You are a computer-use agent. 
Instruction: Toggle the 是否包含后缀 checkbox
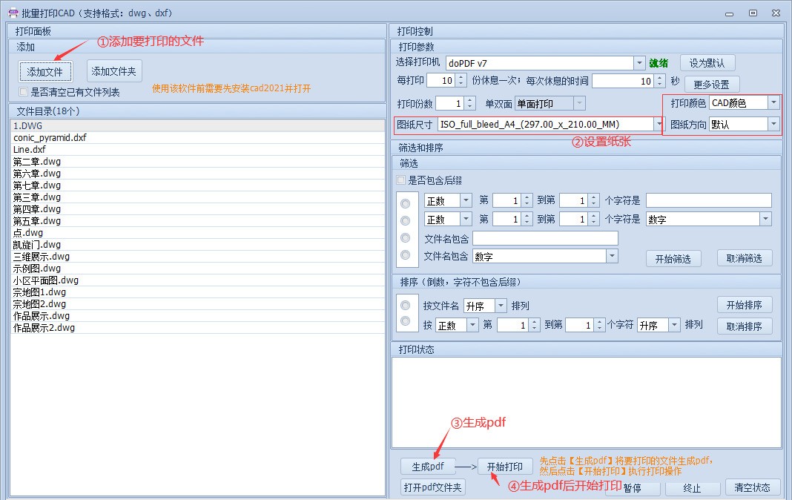(401, 180)
